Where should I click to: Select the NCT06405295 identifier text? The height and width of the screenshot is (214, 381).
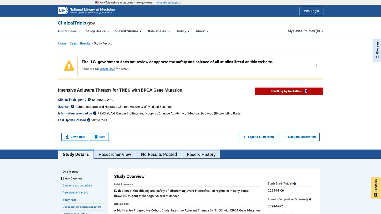tap(102, 100)
